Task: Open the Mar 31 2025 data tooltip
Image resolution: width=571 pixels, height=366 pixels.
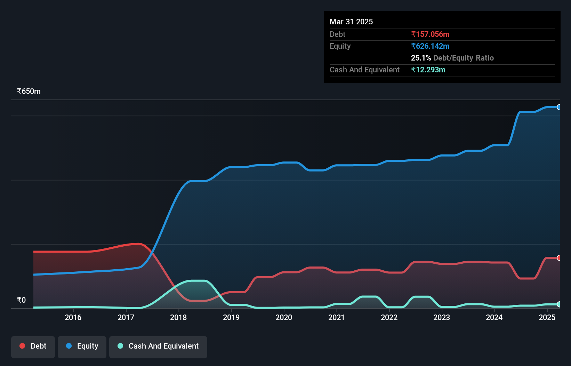Action: click(351, 22)
